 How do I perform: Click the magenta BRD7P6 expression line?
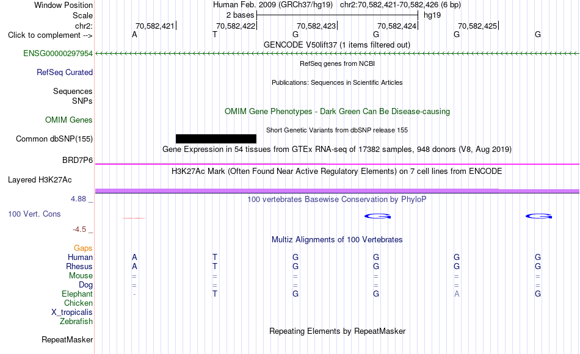337,164
